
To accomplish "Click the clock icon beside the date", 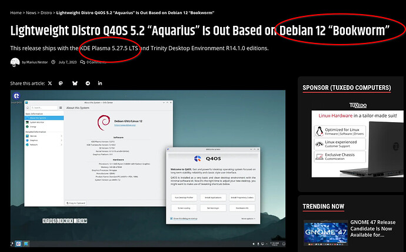I will (x=54, y=62).
